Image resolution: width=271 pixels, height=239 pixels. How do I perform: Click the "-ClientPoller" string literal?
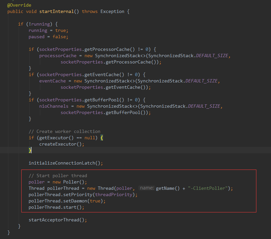tap(208, 188)
